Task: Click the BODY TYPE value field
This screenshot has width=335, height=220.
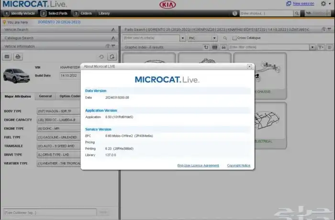Action: tap(58, 111)
